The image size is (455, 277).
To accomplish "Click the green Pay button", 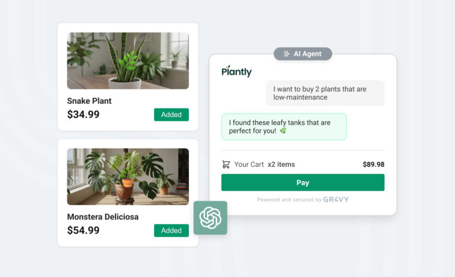I will (303, 182).
